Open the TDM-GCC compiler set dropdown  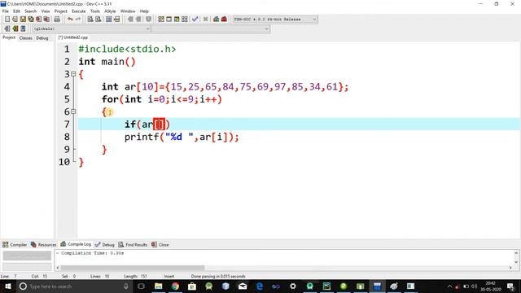(x=275, y=20)
